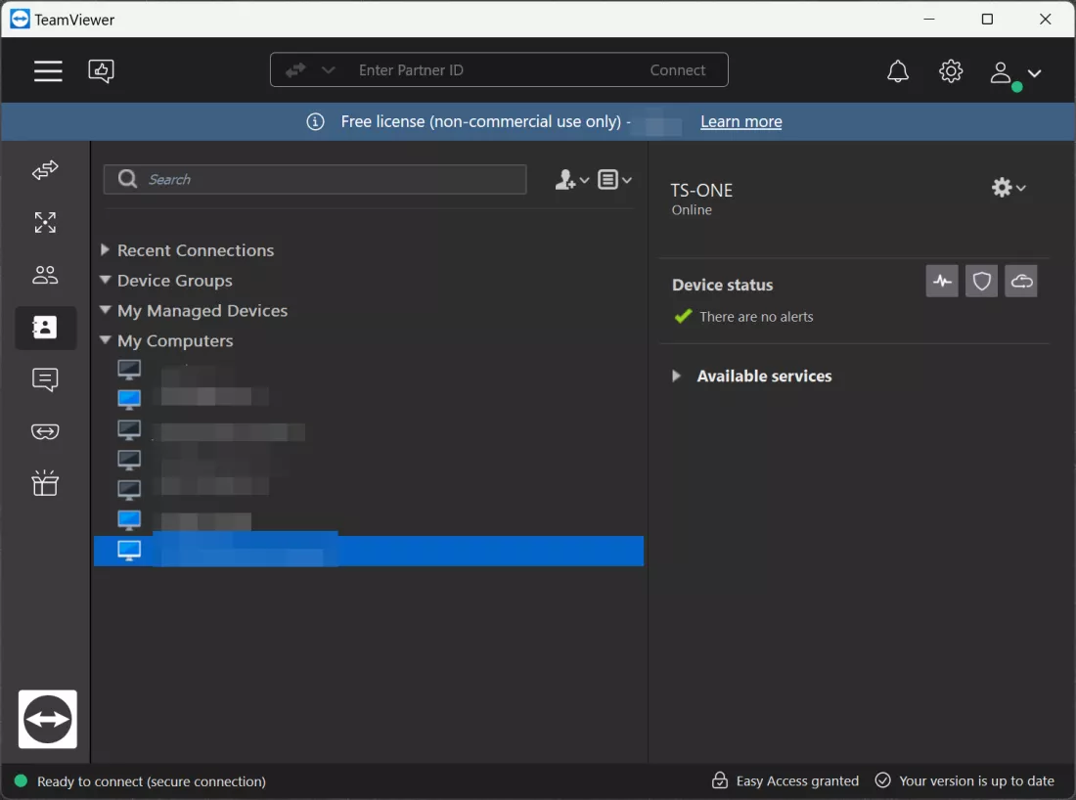Screen dimensions: 1076x800
Task: Click the cloud backup icon
Action: pyautogui.click(x=1021, y=282)
